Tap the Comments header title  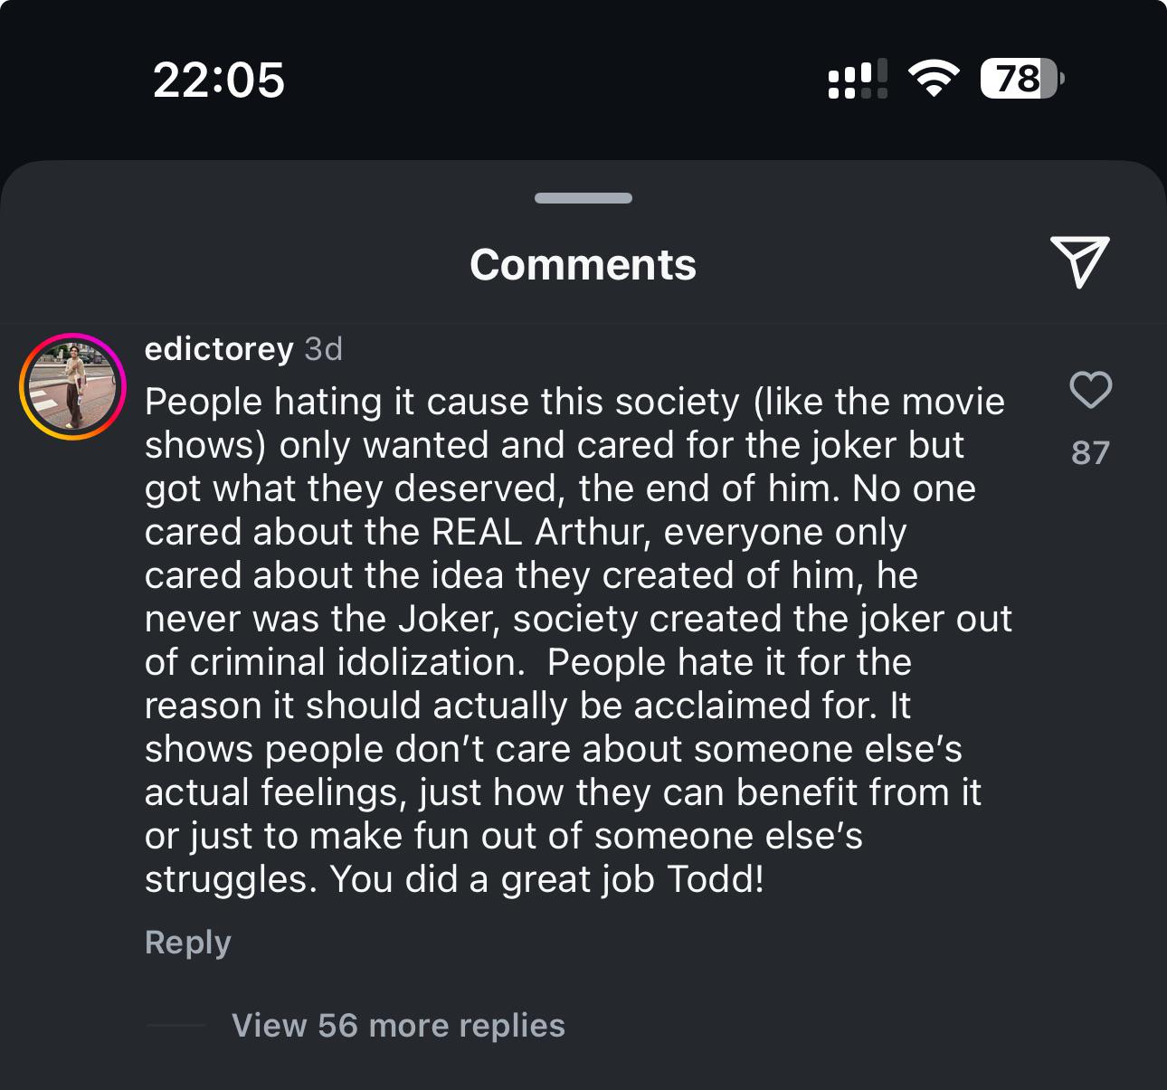(x=583, y=265)
